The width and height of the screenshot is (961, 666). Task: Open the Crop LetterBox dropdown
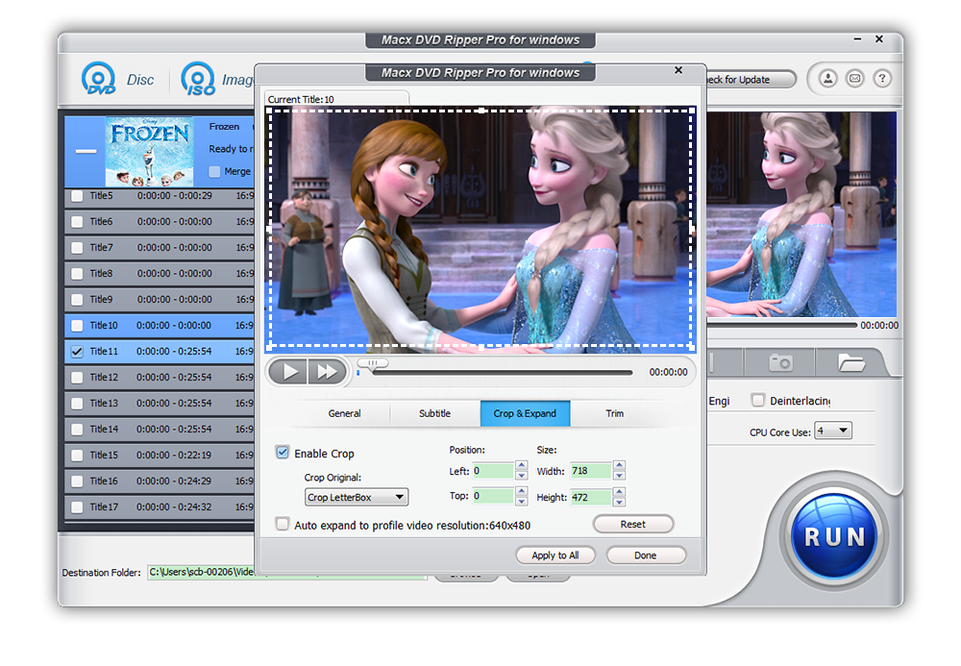click(x=357, y=497)
